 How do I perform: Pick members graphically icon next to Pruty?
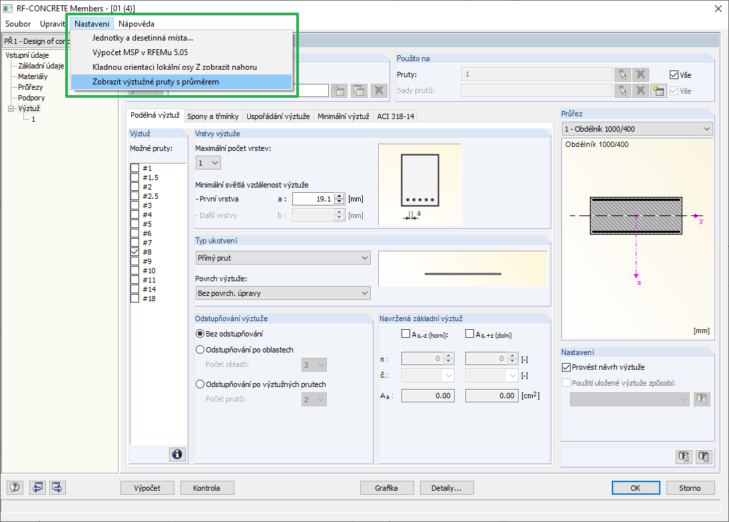(x=622, y=74)
